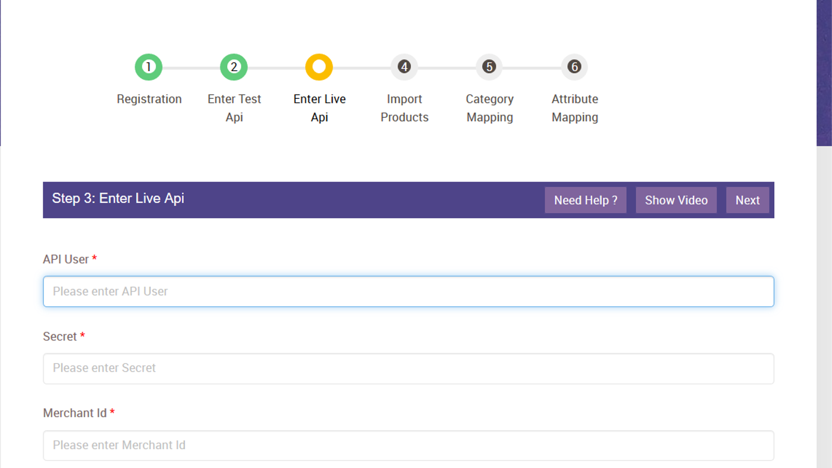Select the Attribute Mapping step label
This screenshot has height=468, width=832.
574,108
